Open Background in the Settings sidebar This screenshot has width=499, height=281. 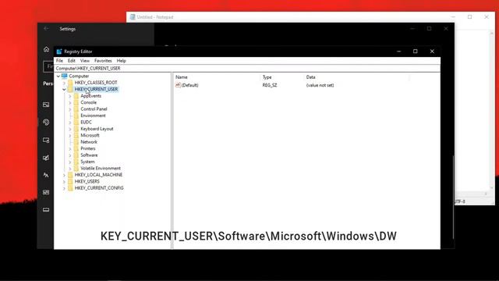[x=46, y=105]
